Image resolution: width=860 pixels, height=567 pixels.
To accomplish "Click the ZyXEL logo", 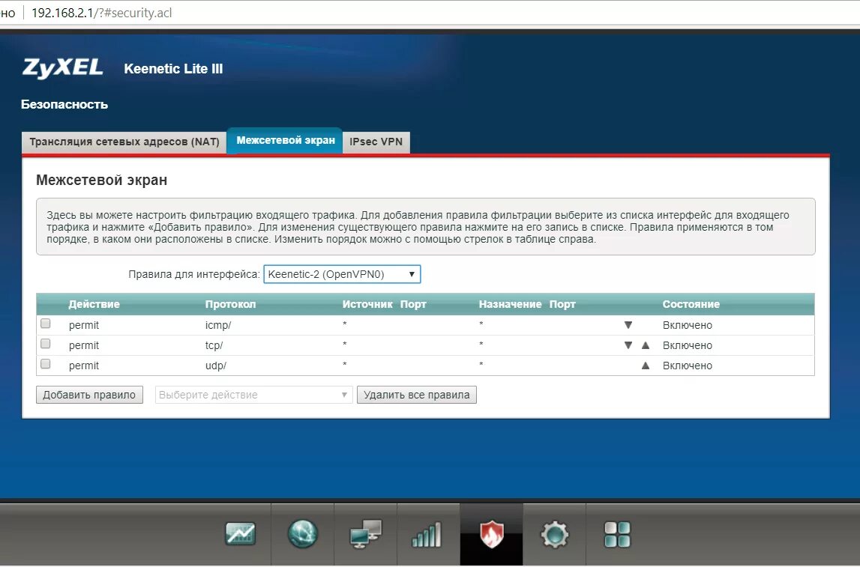I will (62, 68).
